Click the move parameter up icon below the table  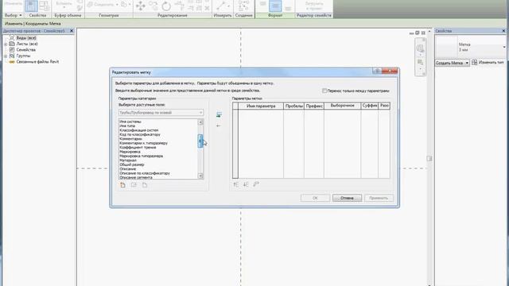click(236, 184)
